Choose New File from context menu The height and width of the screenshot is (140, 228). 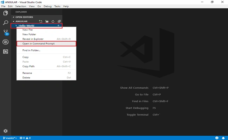46,30
